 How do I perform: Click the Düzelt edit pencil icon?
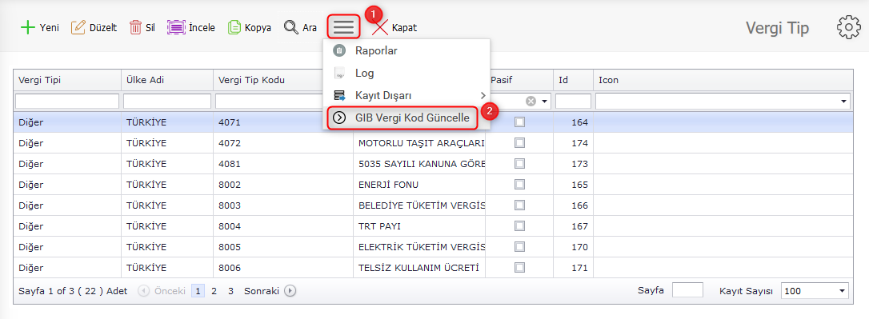78,27
